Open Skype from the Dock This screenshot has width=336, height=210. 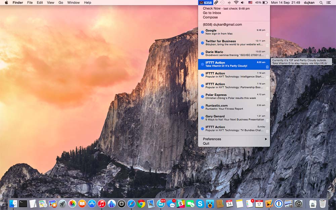(201, 204)
